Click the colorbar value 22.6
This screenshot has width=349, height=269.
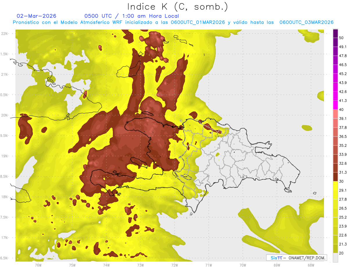click(x=343, y=235)
